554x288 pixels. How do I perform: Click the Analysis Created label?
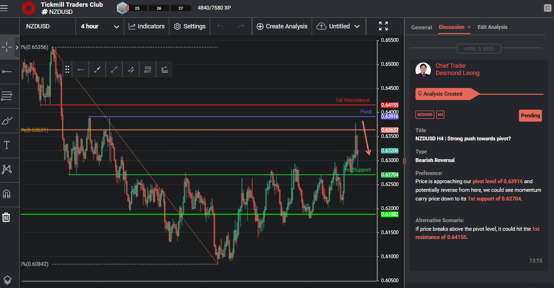442,94
